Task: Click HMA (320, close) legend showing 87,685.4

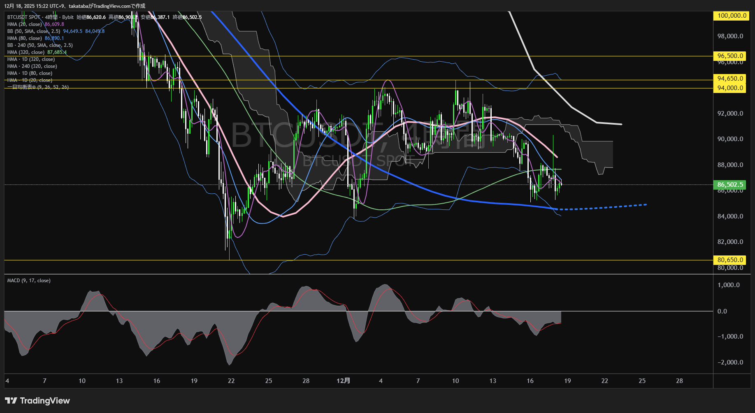Action: [x=26, y=52]
